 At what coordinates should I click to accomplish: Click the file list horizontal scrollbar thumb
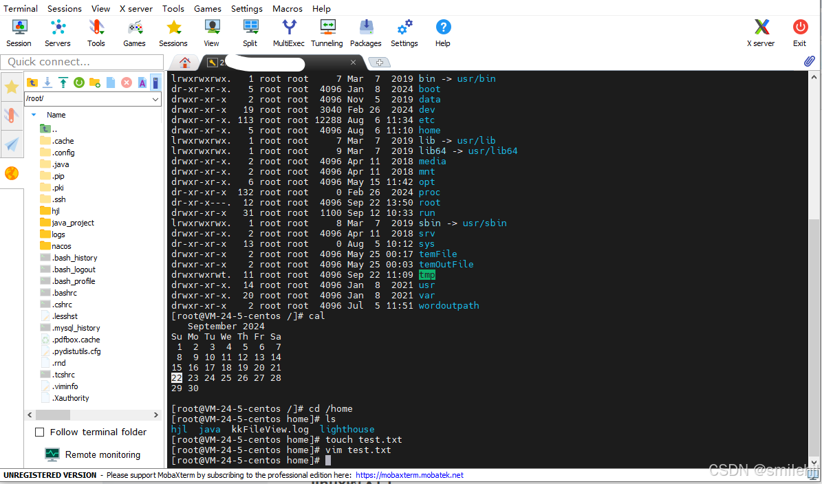click(x=53, y=415)
